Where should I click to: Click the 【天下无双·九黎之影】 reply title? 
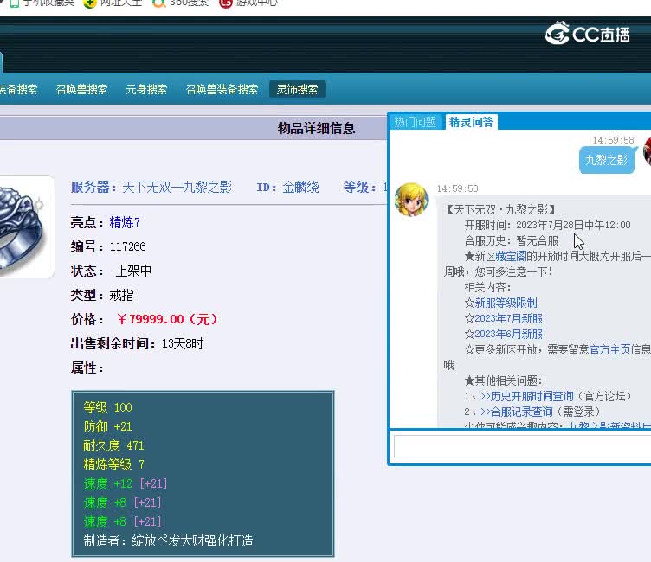click(x=501, y=209)
